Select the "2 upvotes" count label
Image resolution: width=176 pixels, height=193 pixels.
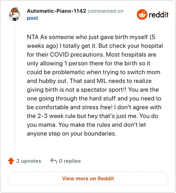[29, 161]
